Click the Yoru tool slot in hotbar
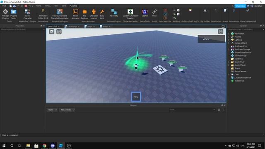This screenshot has width=265, height=149. (136, 96)
